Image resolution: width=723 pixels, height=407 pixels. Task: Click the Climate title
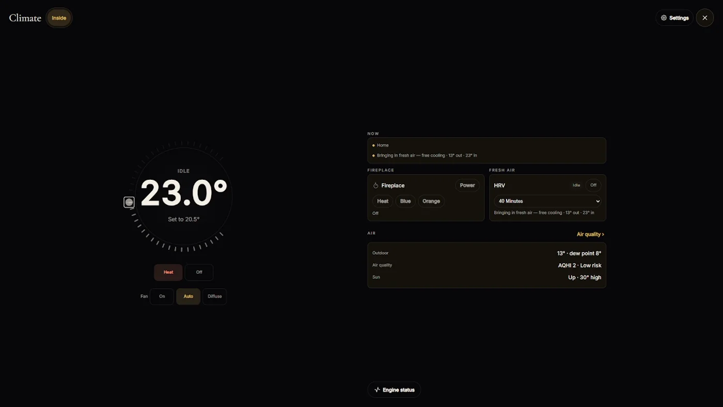pyautogui.click(x=25, y=18)
